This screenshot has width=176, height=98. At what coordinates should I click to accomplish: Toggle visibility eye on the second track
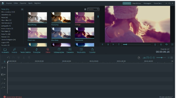tap(5, 74)
